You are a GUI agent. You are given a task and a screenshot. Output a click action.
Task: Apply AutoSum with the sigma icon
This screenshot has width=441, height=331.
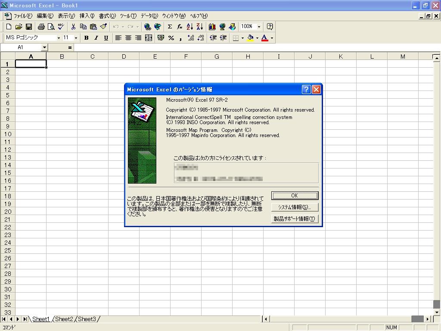coord(170,27)
